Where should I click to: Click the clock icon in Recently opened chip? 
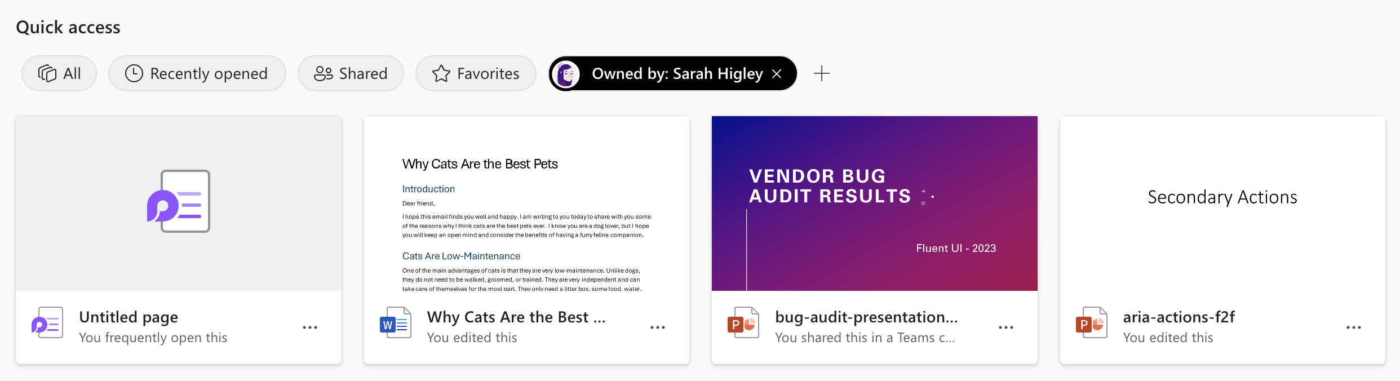134,73
